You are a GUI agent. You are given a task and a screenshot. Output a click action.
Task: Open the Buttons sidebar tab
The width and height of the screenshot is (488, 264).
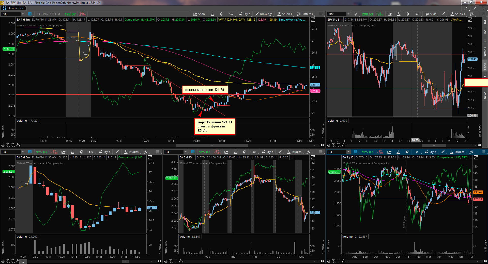click(485, 52)
